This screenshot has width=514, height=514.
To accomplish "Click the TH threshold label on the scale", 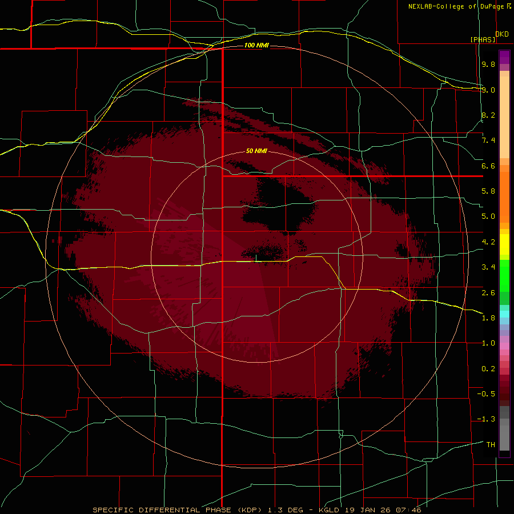I will point(491,445).
